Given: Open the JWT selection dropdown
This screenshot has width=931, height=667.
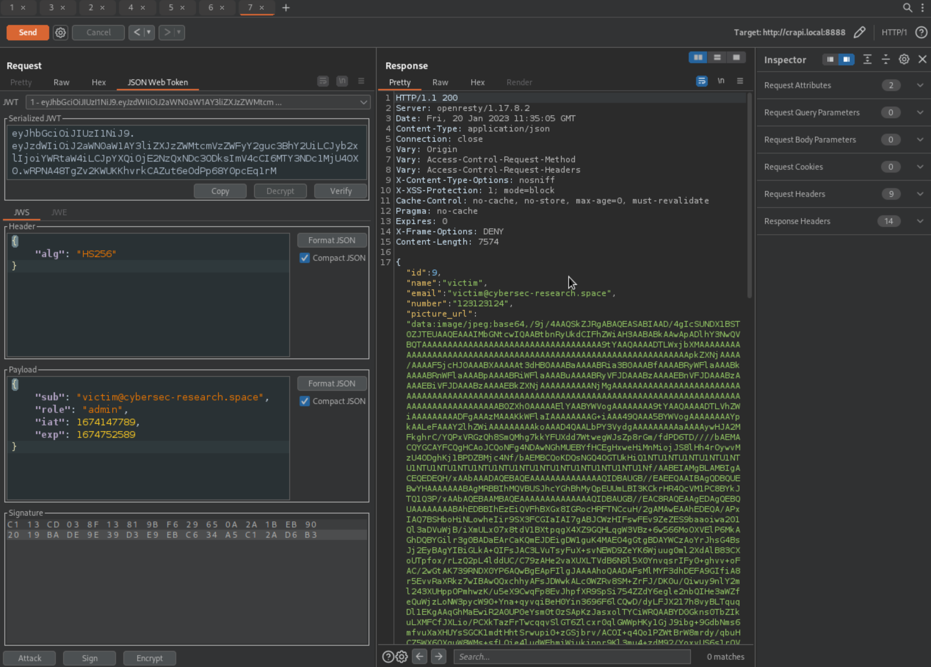Looking at the screenshot, I should (x=363, y=102).
